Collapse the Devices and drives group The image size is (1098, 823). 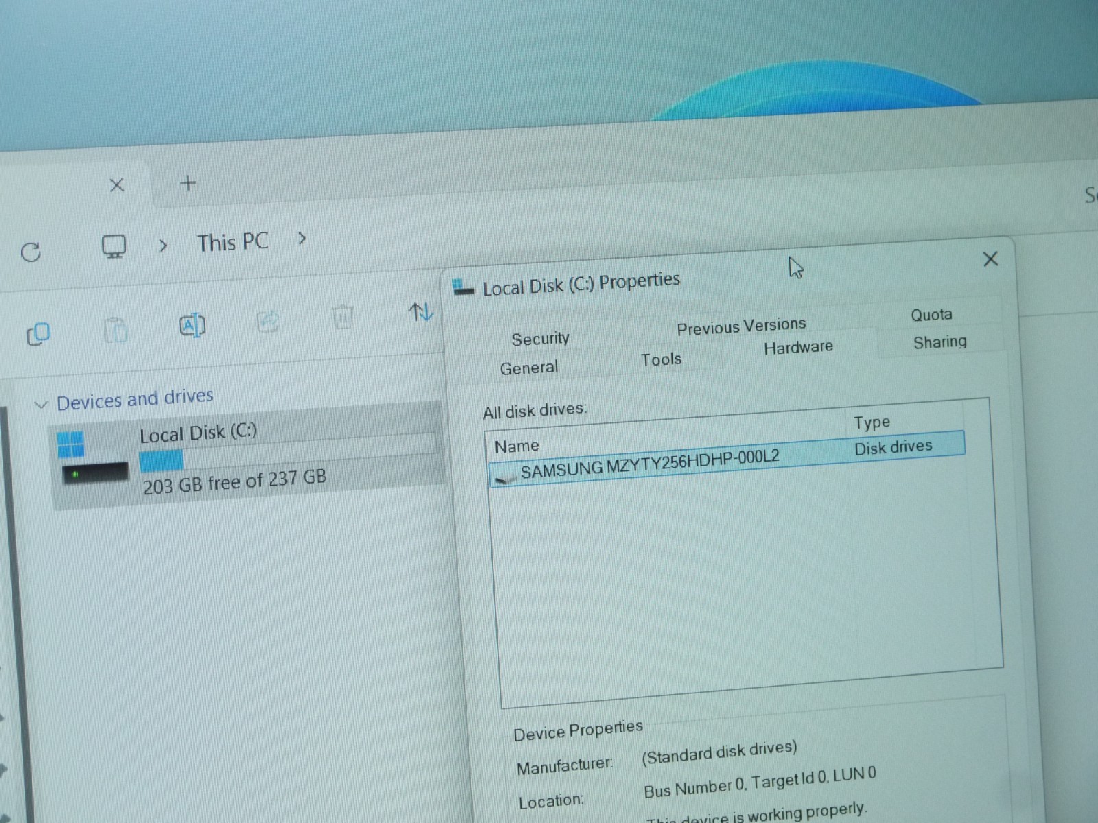(40, 404)
